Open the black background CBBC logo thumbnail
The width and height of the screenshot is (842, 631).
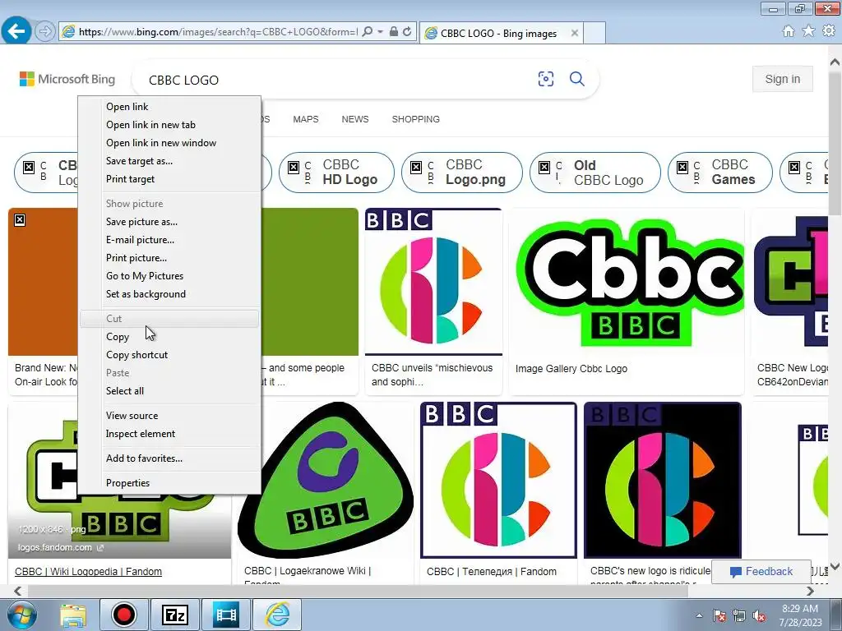pyautogui.click(x=663, y=480)
